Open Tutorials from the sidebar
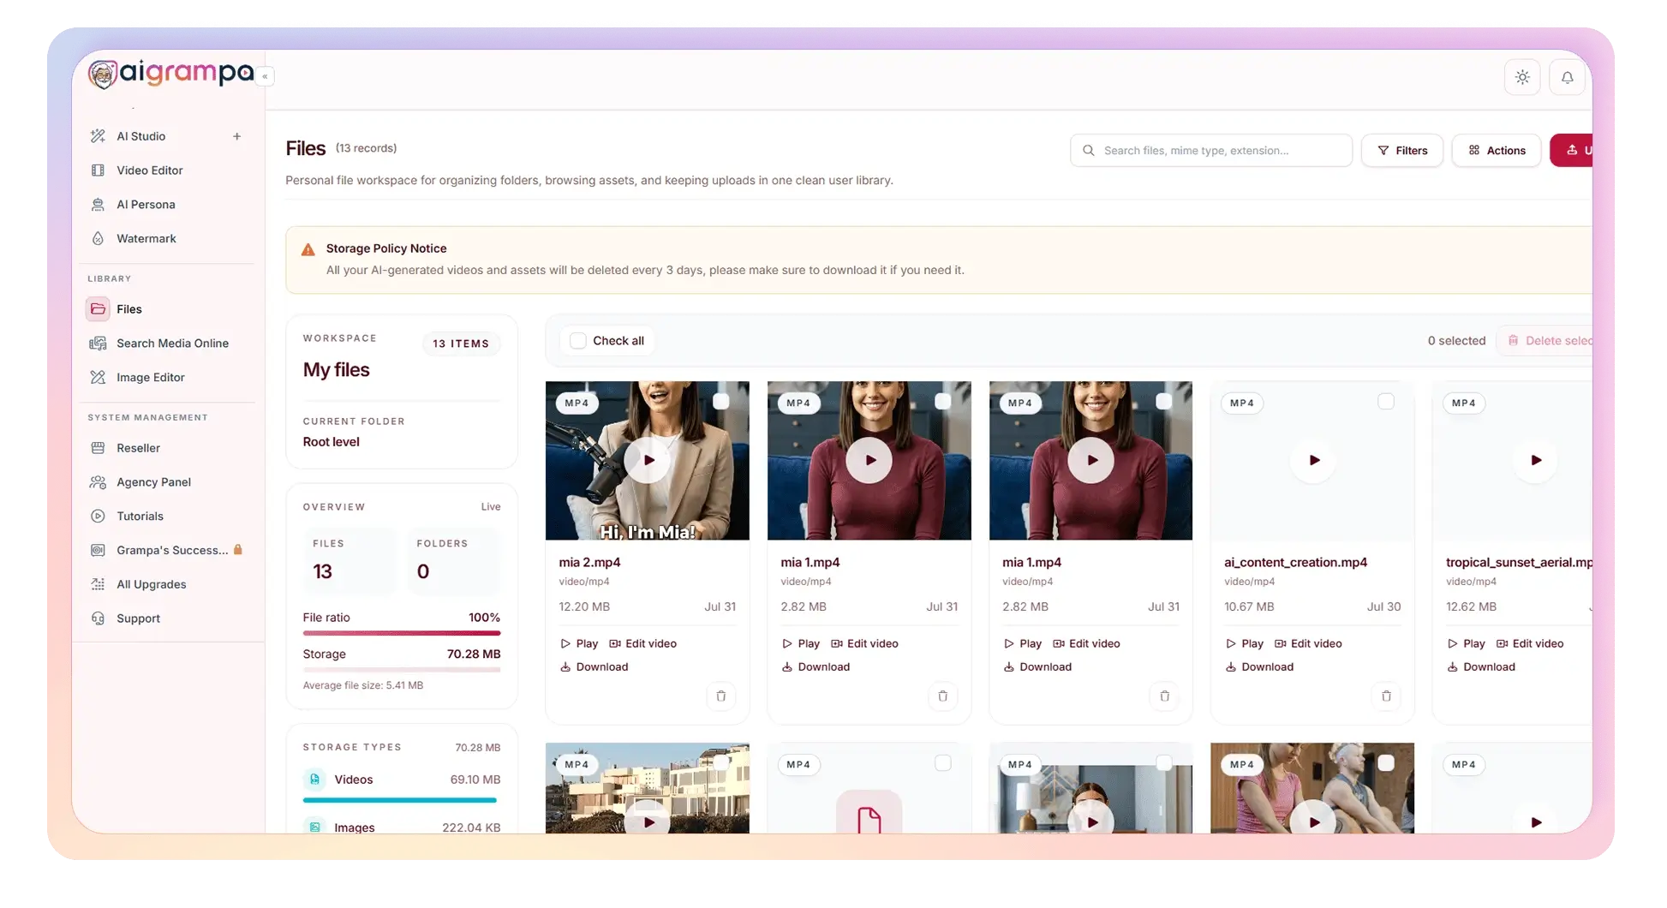1667x908 pixels. tap(140, 517)
